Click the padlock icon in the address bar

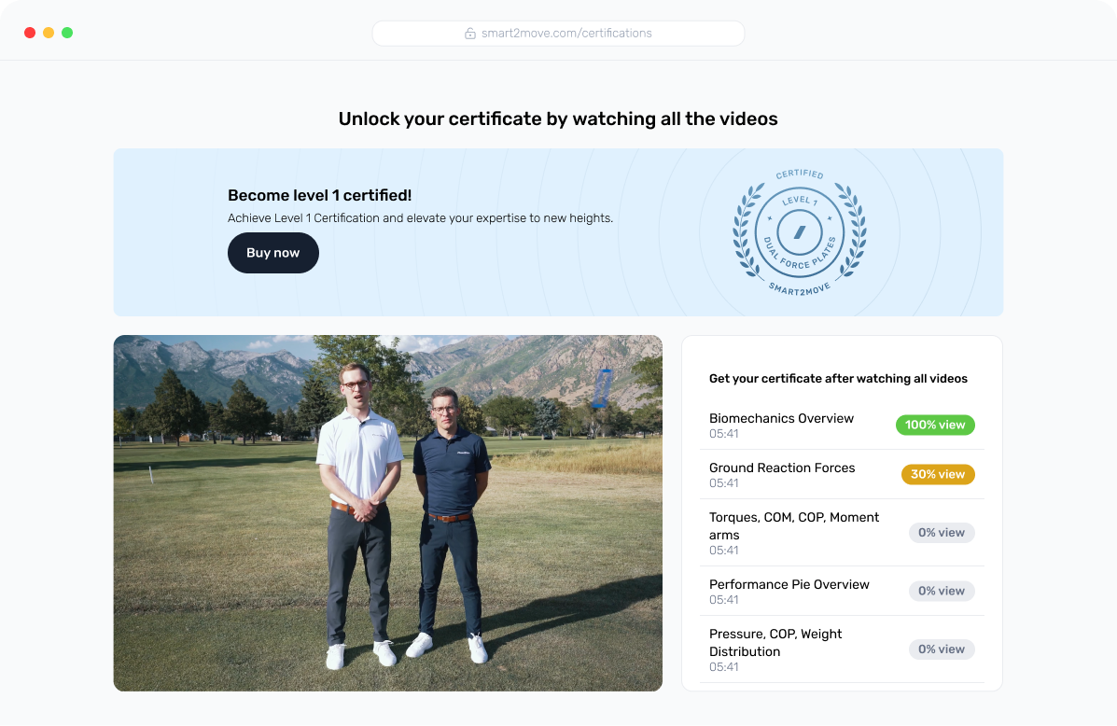[x=470, y=33]
